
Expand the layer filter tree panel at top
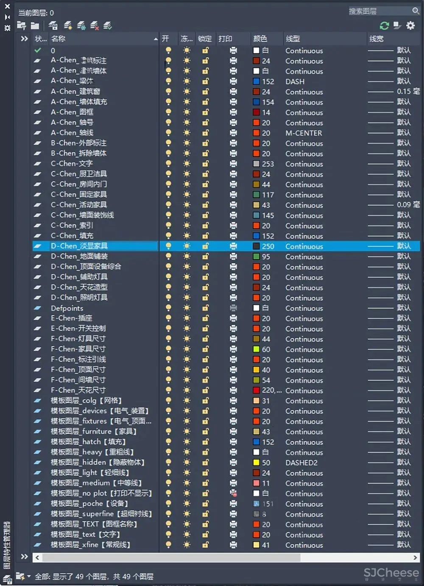[x=24, y=39]
